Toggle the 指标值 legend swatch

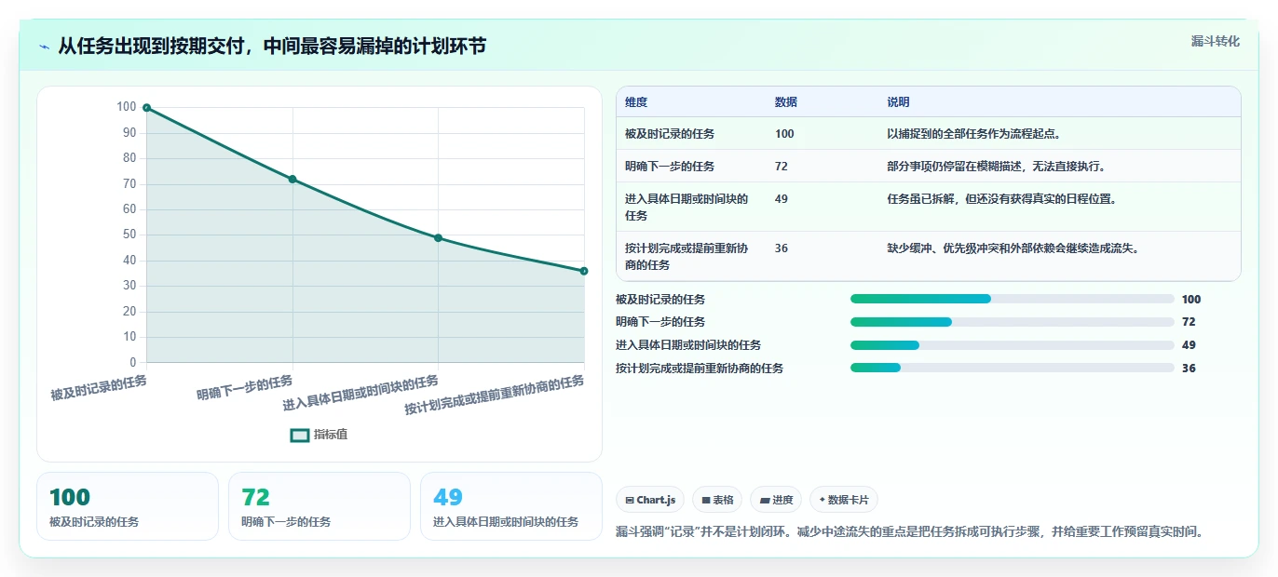point(300,435)
